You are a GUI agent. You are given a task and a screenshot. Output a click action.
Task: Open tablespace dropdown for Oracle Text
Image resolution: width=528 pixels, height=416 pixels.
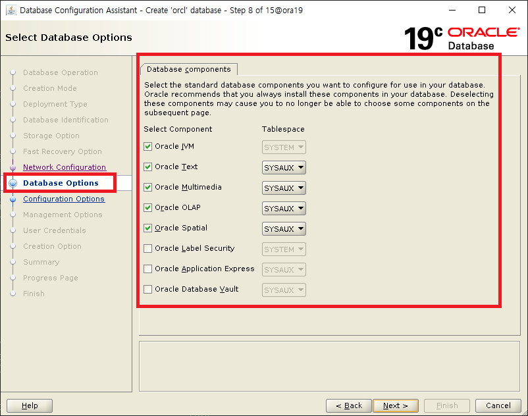click(x=284, y=168)
